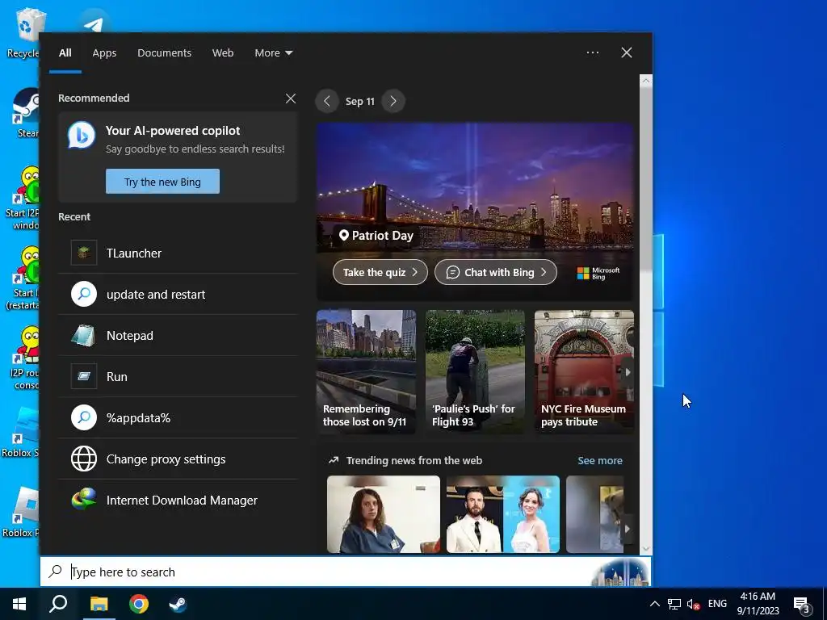Switch to the Web tab
The image size is (827, 620).
point(223,52)
